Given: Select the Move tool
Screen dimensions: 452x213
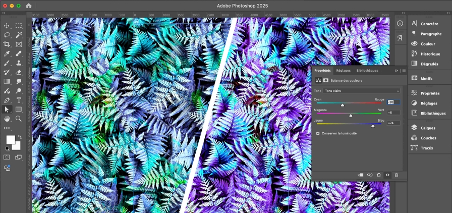Looking at the screenshot, I should click(7, 26).
